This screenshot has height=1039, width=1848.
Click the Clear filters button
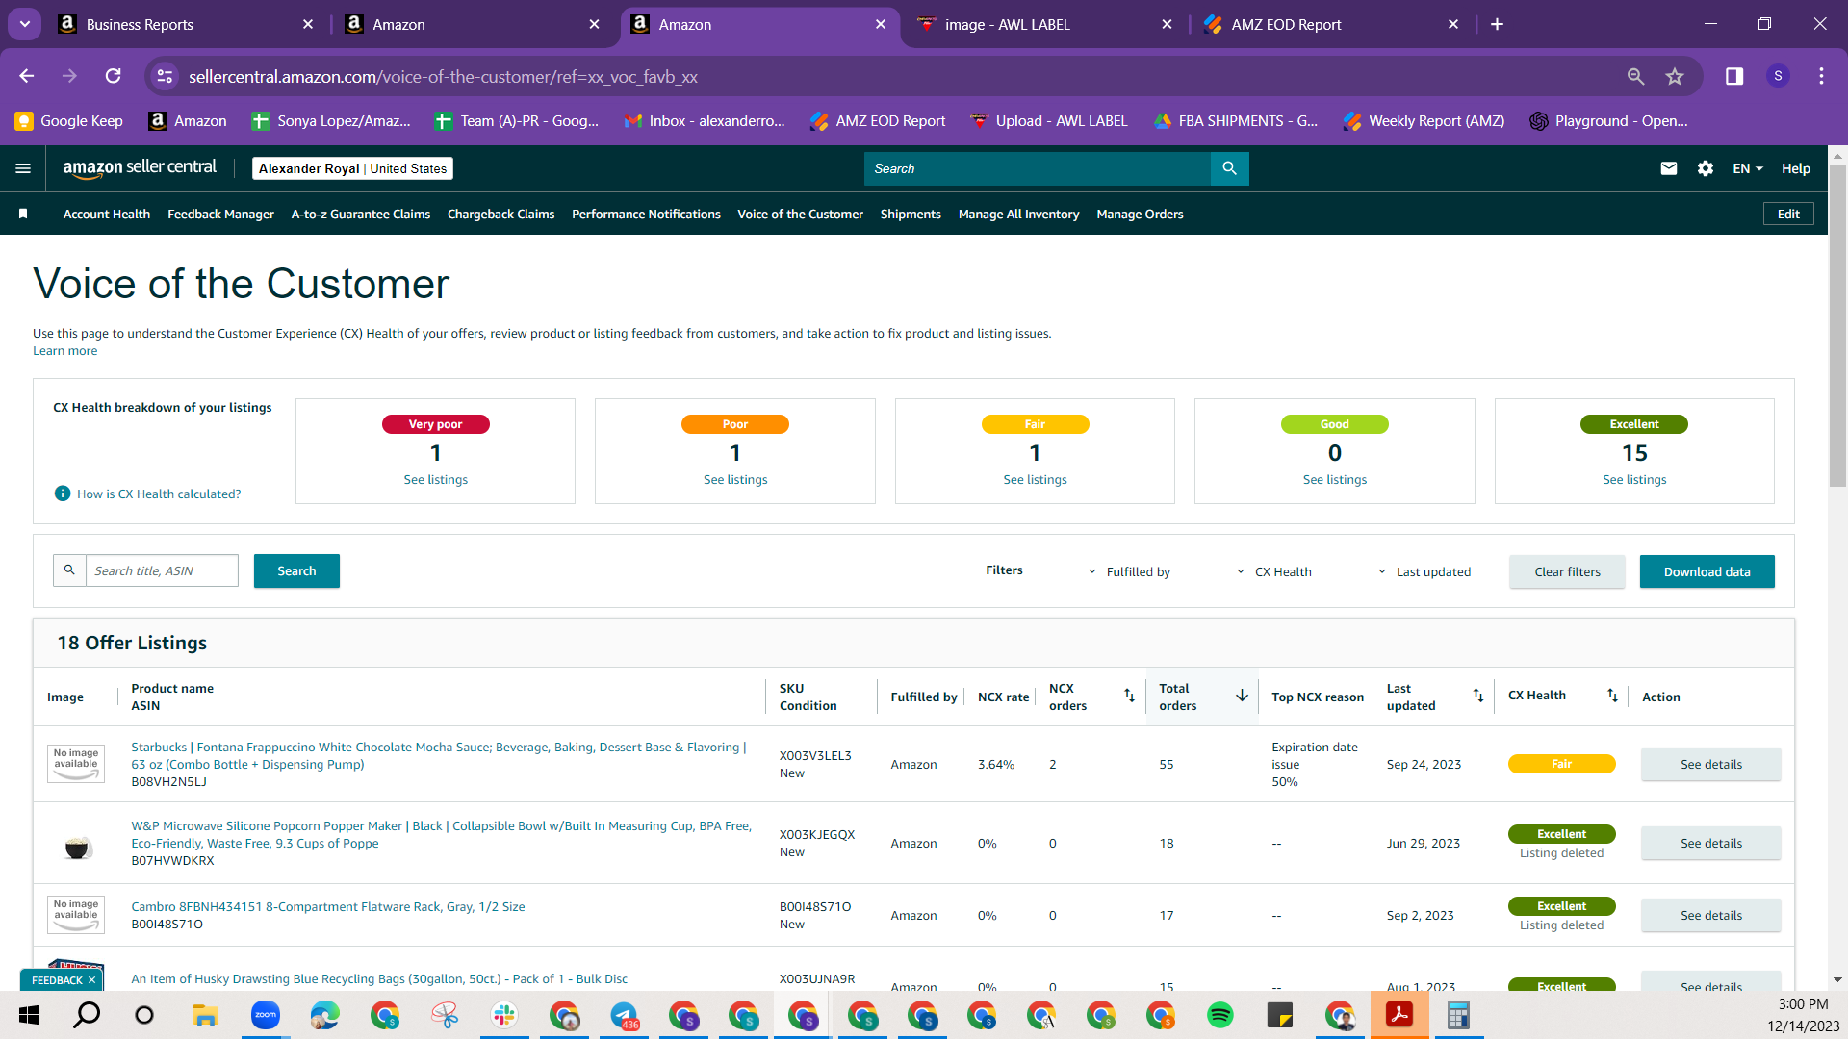[1567, 571]
